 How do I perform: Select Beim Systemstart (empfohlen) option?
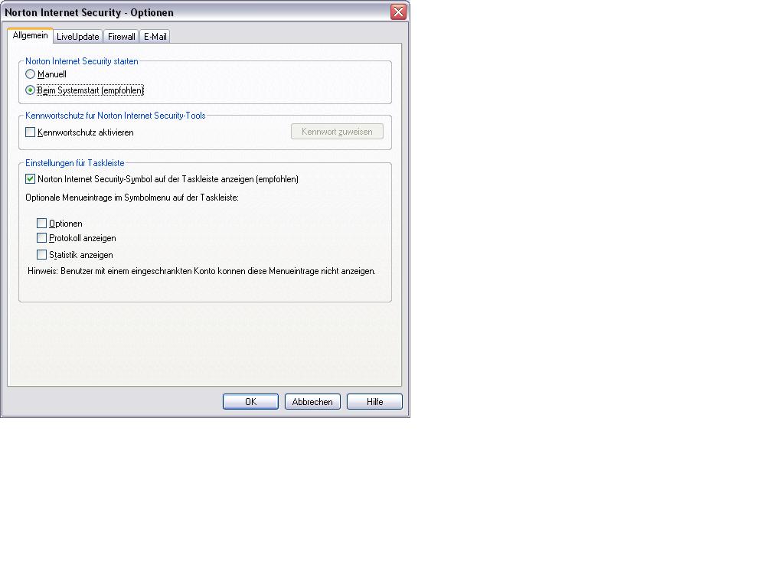click(31, 90)
